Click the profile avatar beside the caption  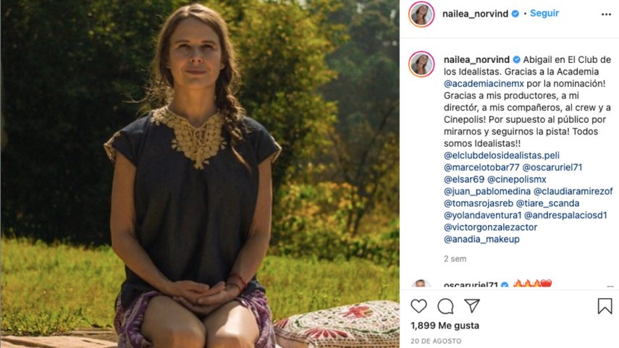point(421,64)
